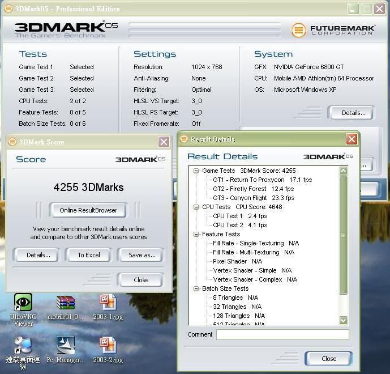
Task: Collapse the Feature Tests tree node
Action: (196, 234)
